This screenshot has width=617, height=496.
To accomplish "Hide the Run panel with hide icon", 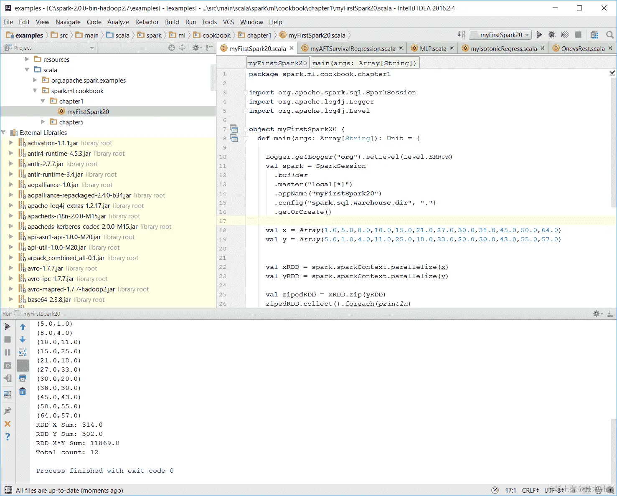I will click(610, 314).
